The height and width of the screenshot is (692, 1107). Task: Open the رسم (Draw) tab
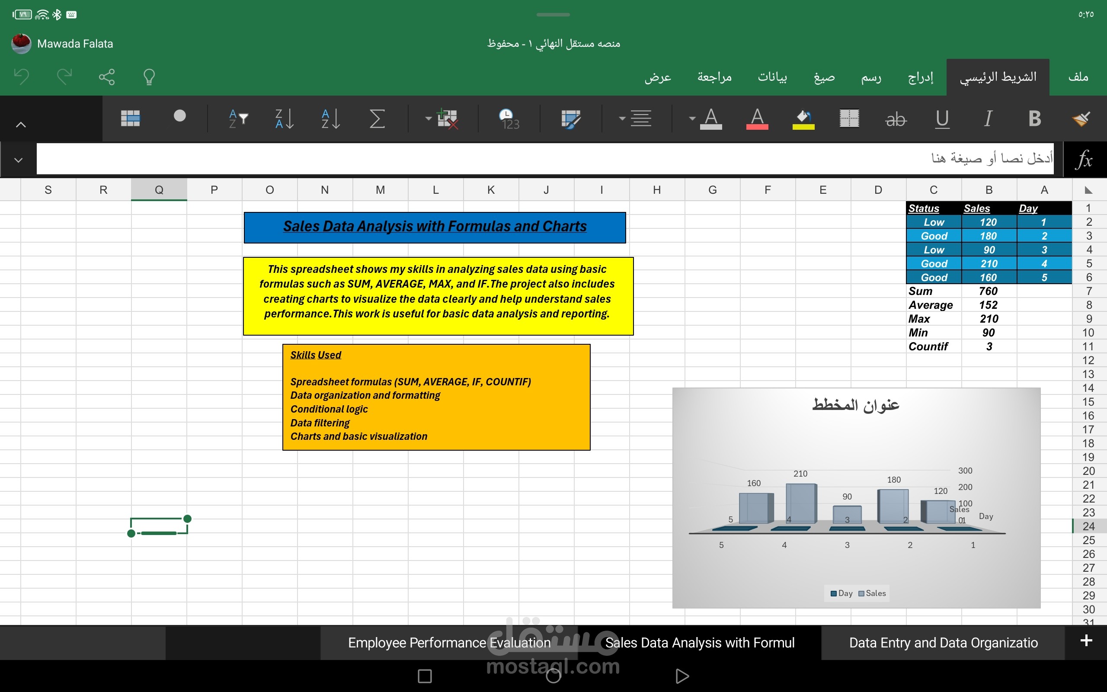871,77
